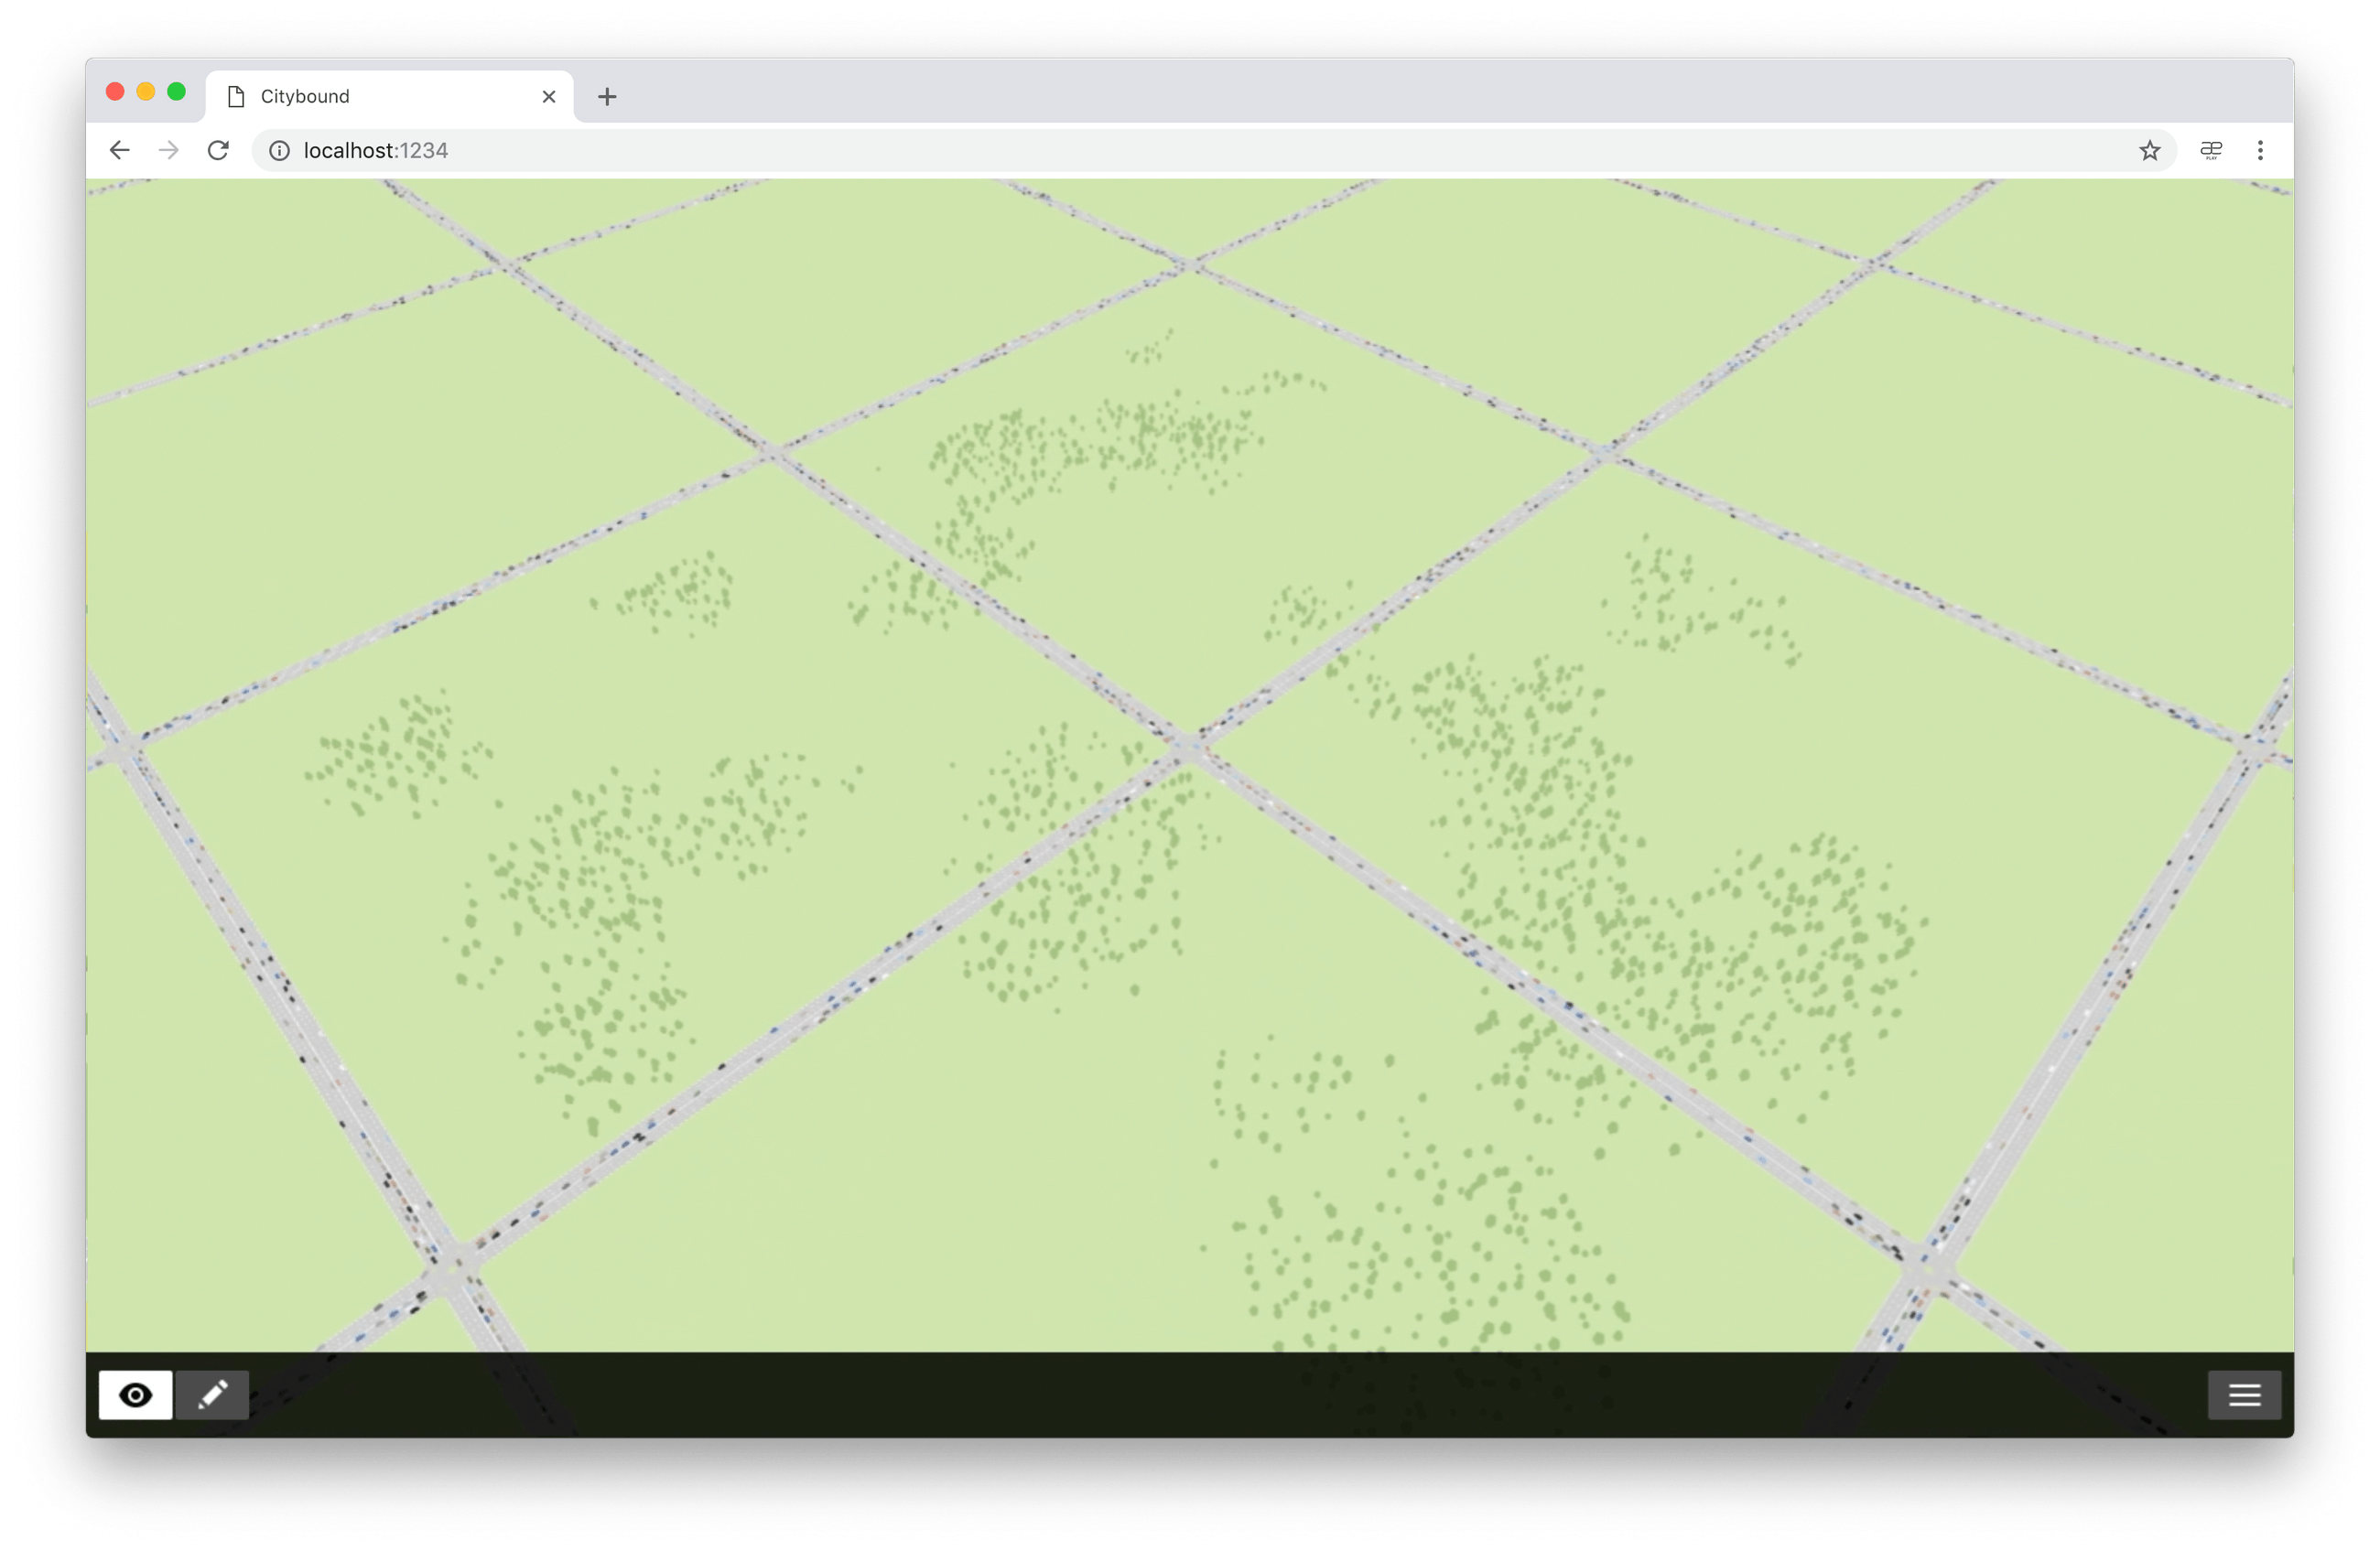View site information for localhost
This screenshot has width=2380, height=1551.
coord(280,150)
